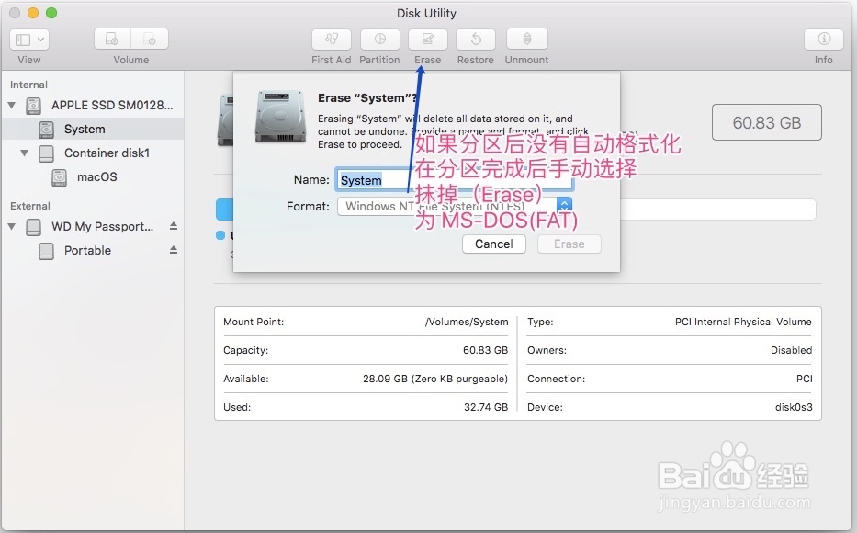The image size is (857, 533).
Task: Click the Name field containing System
Action: (454, 180)
